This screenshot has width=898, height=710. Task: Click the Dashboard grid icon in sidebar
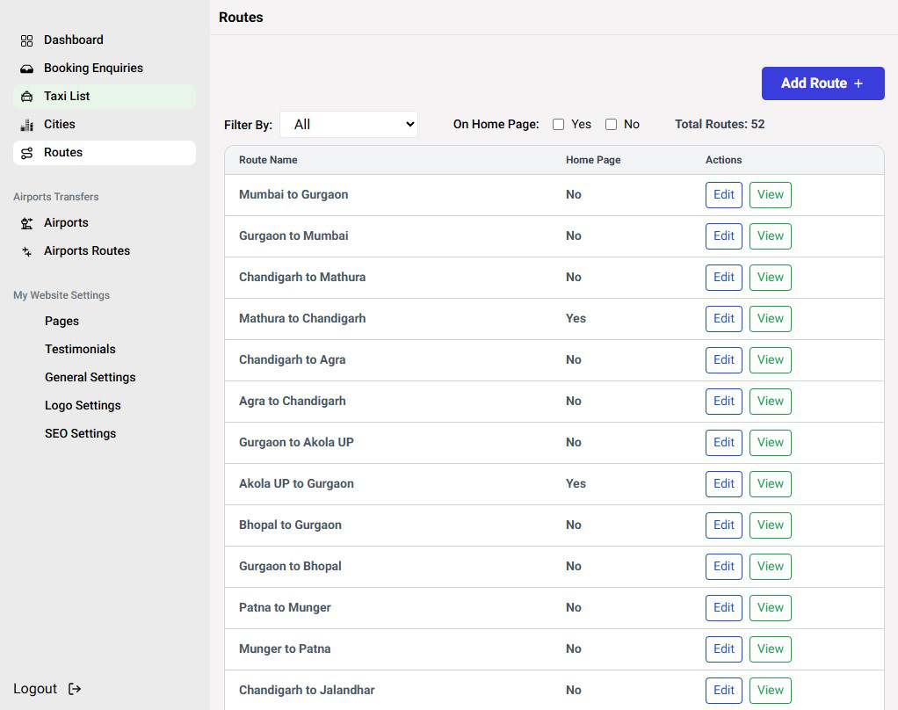[26, 40]
